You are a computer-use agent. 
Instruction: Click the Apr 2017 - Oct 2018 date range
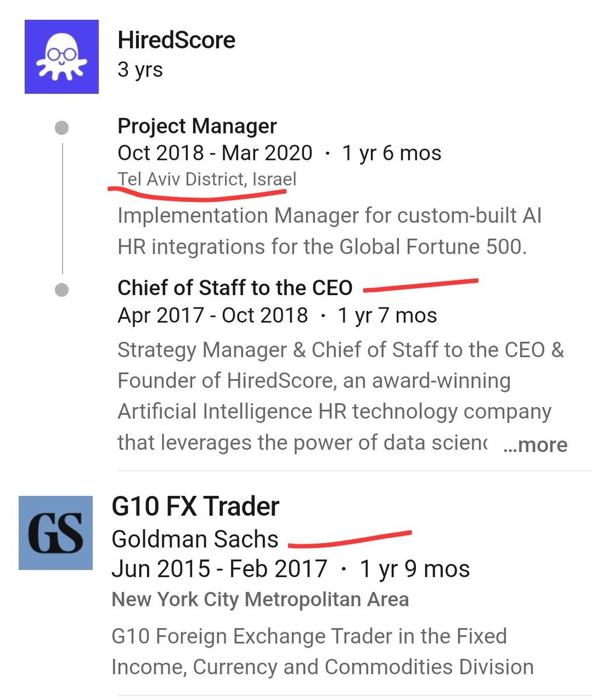pos(212,315)
